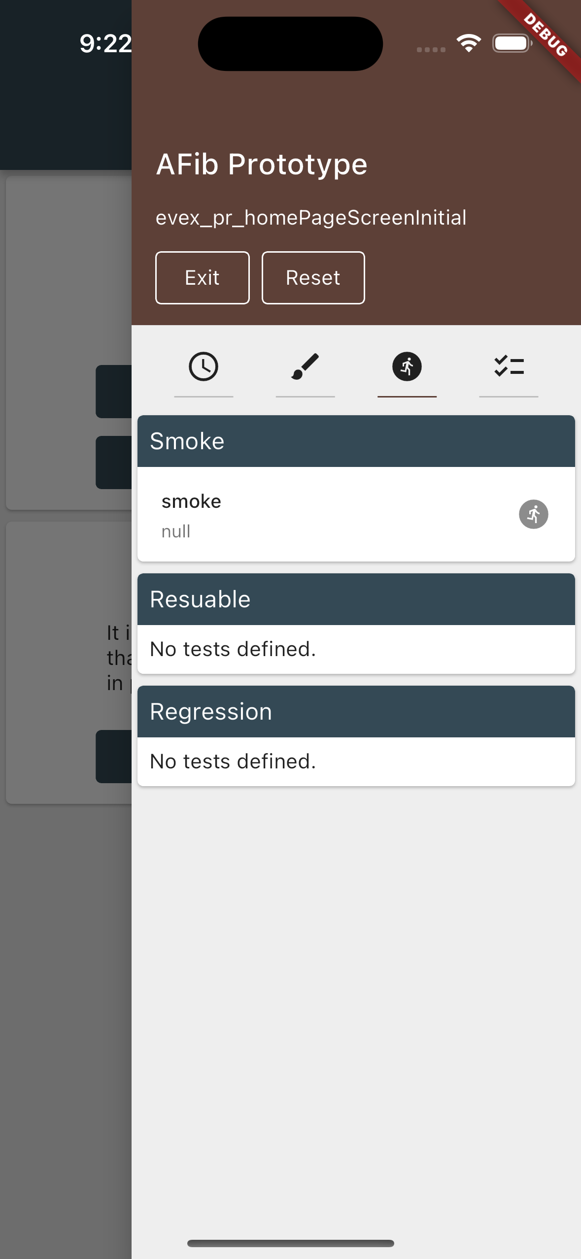Tap Resuable's No tests defined text
Viewport: 581px width, 1259px height.
[x=233, y=649]
